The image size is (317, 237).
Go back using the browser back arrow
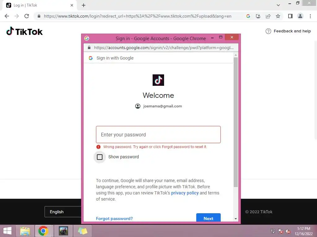[x=7, y=16]
